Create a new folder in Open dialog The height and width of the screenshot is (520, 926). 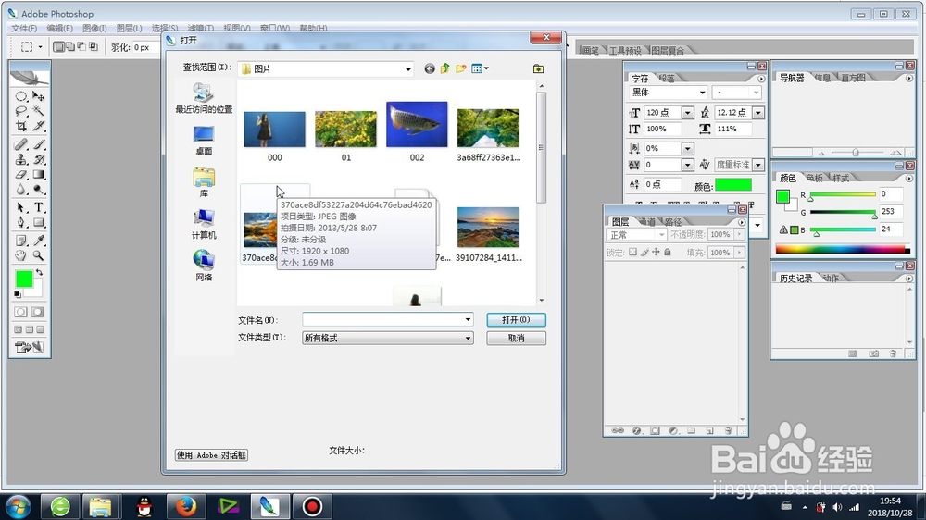tap(460, 69)
